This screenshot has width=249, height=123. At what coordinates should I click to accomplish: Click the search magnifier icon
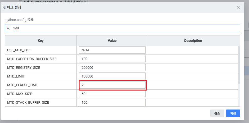point(8,28)
